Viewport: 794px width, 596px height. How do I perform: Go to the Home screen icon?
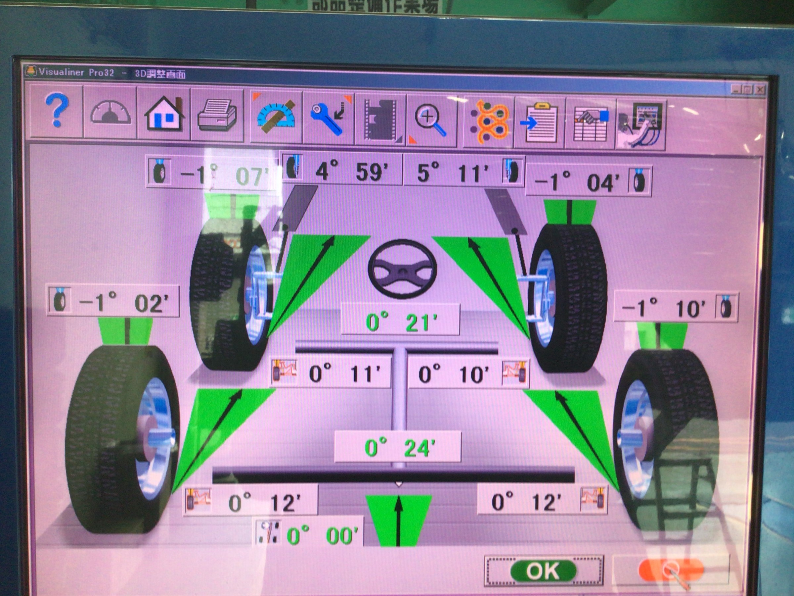click(164, 114)
